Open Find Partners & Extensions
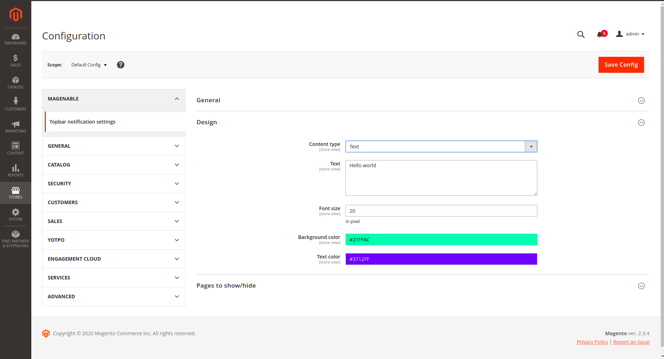The image size is (664, 359). pos(16,239)
